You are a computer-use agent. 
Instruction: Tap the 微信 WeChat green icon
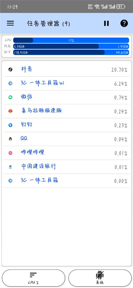point(11,97)
